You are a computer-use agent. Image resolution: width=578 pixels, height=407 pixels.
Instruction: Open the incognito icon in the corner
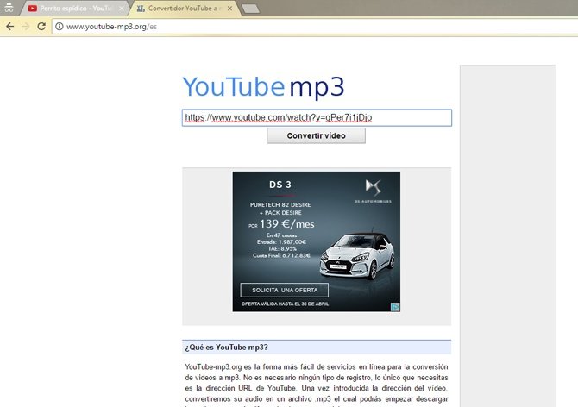[9, 7]
